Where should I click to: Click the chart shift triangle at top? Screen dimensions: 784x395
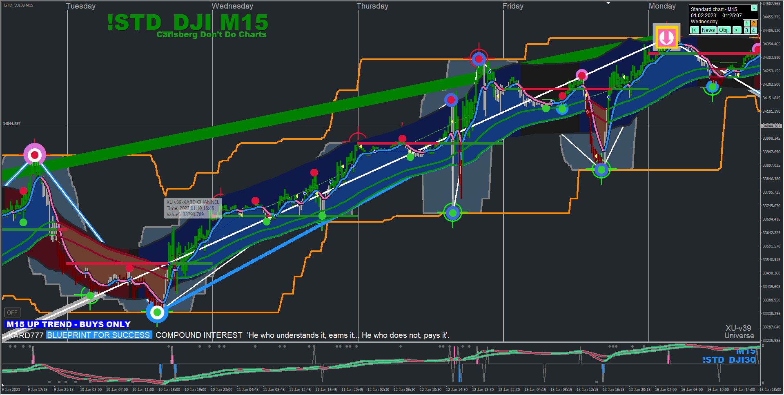coord(608,3)
